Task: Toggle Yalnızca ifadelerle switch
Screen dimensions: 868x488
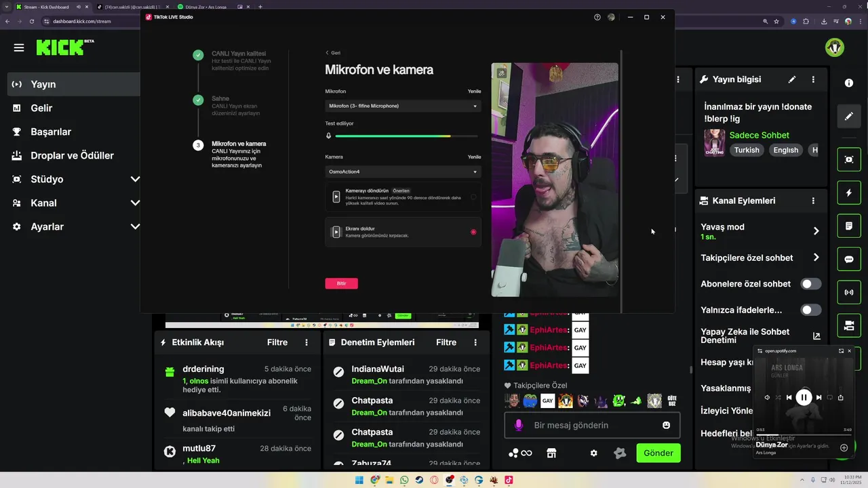Action: pyautogui.click(x=811, y=310)
